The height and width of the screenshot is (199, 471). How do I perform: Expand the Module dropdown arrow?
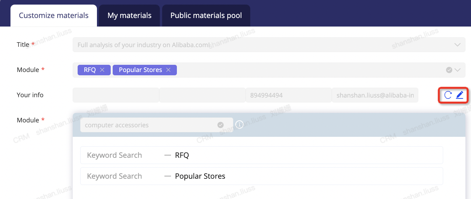coord(458,70)
